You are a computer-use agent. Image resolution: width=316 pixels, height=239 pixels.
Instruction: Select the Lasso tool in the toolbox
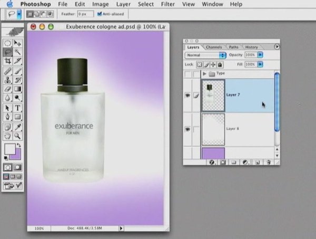tap(8, 52)
